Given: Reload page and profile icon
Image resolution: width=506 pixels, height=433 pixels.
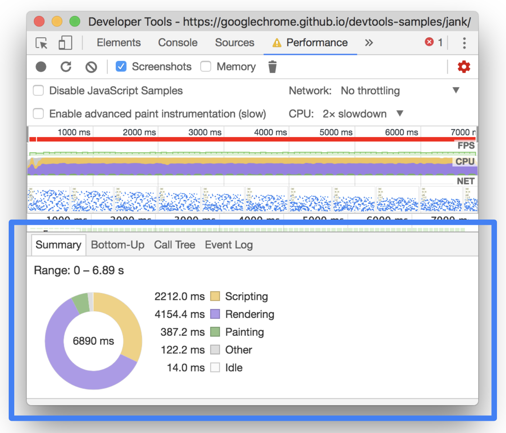Looking at the screenshot, I should click(66, 66).
